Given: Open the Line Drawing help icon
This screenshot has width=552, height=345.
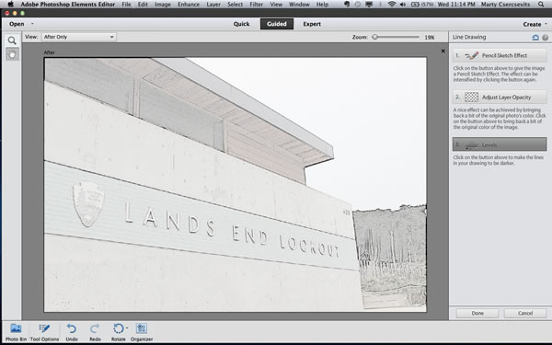Looking at the screenshot, I should pos(545,38).
